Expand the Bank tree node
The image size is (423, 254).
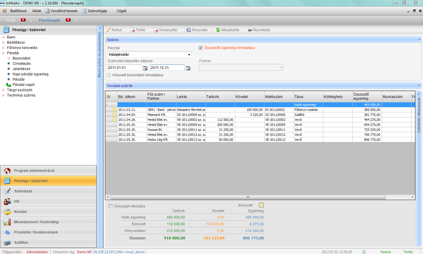[x=3, y=37]
